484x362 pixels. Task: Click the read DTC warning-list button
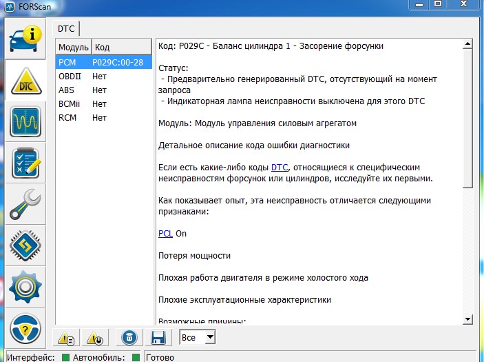tap(66, 338)
